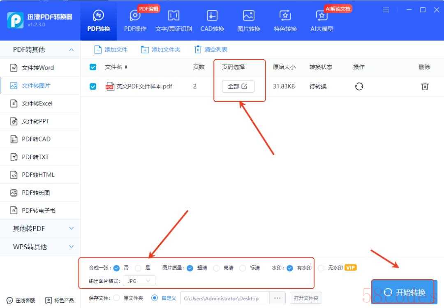Click the refresh icon in 操作 column

[359, 86]
